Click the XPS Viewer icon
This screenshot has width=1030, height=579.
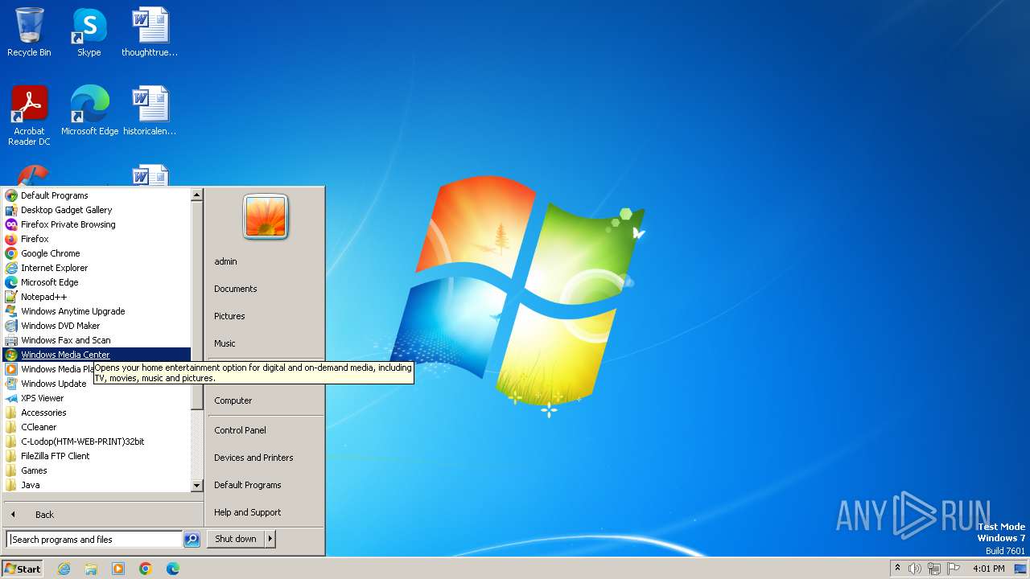click(11, 398)
